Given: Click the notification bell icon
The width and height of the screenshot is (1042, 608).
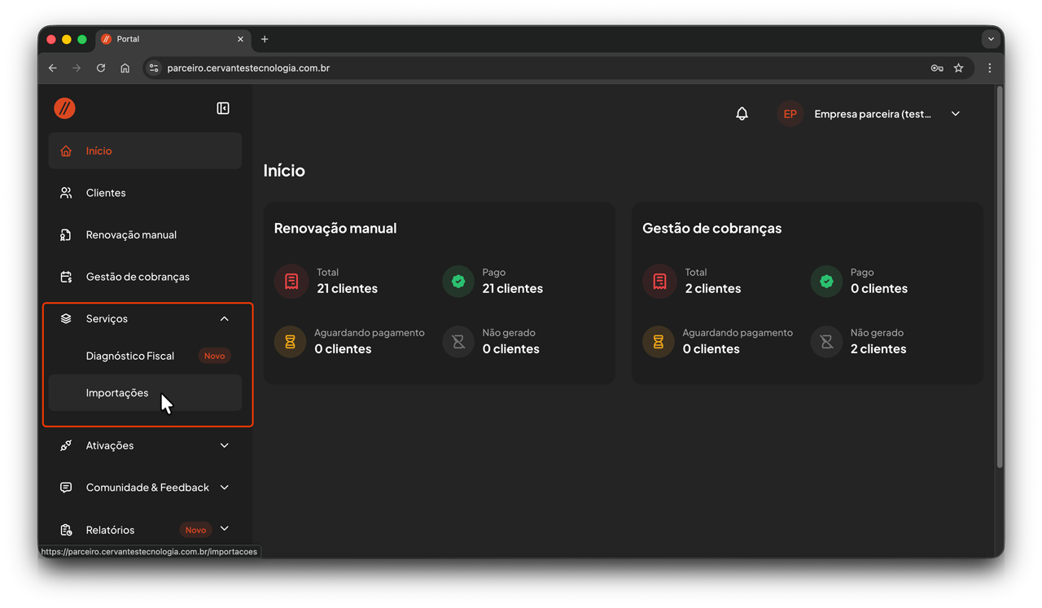Looking at the screenshot, I should point(742,114).
